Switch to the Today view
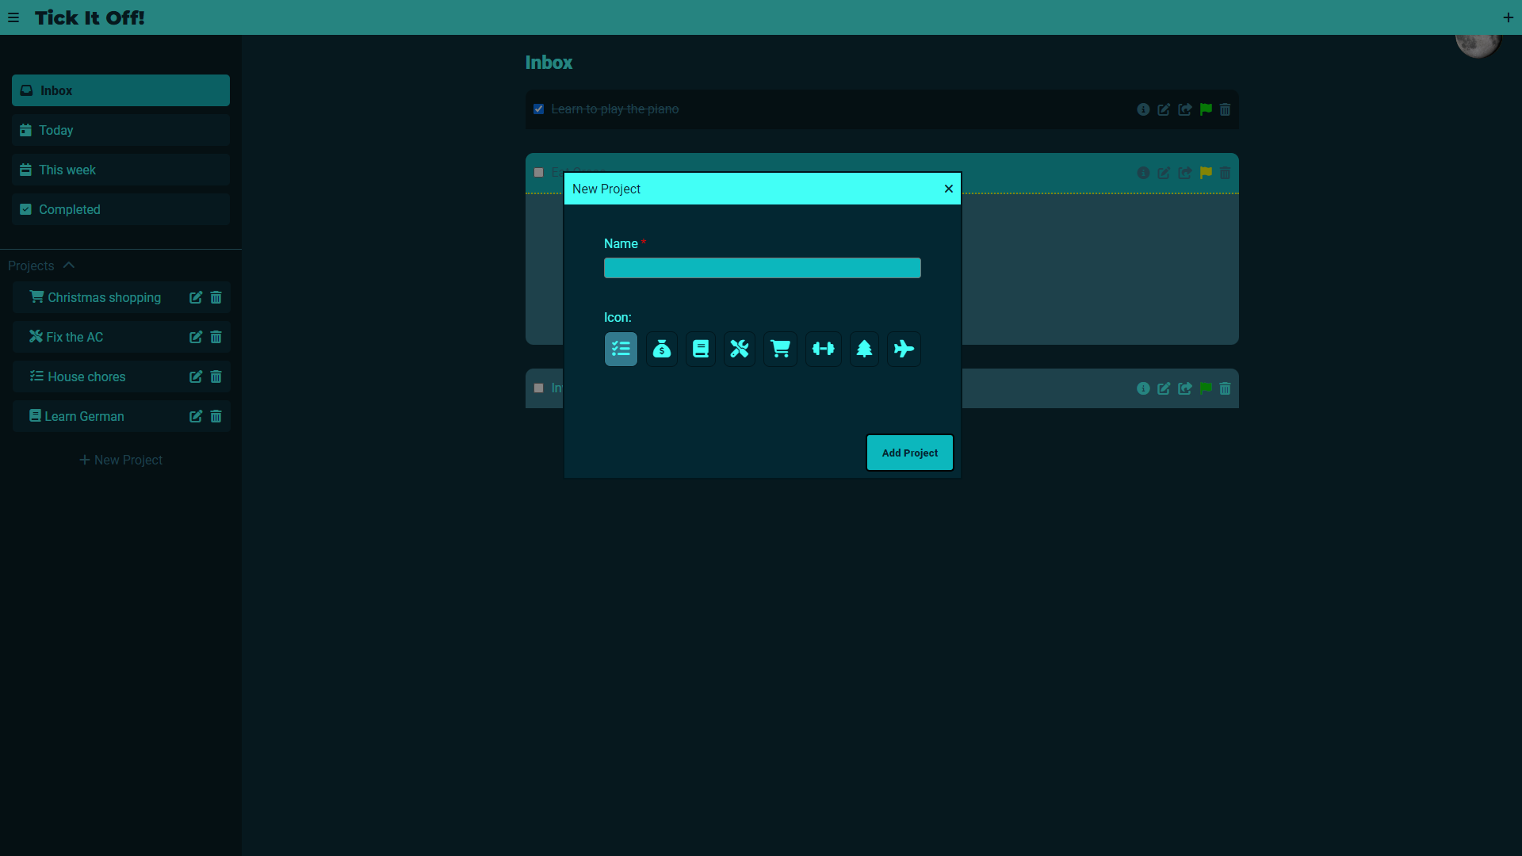The height and width of the screenshot is (856, 1522). pos(120,130)
